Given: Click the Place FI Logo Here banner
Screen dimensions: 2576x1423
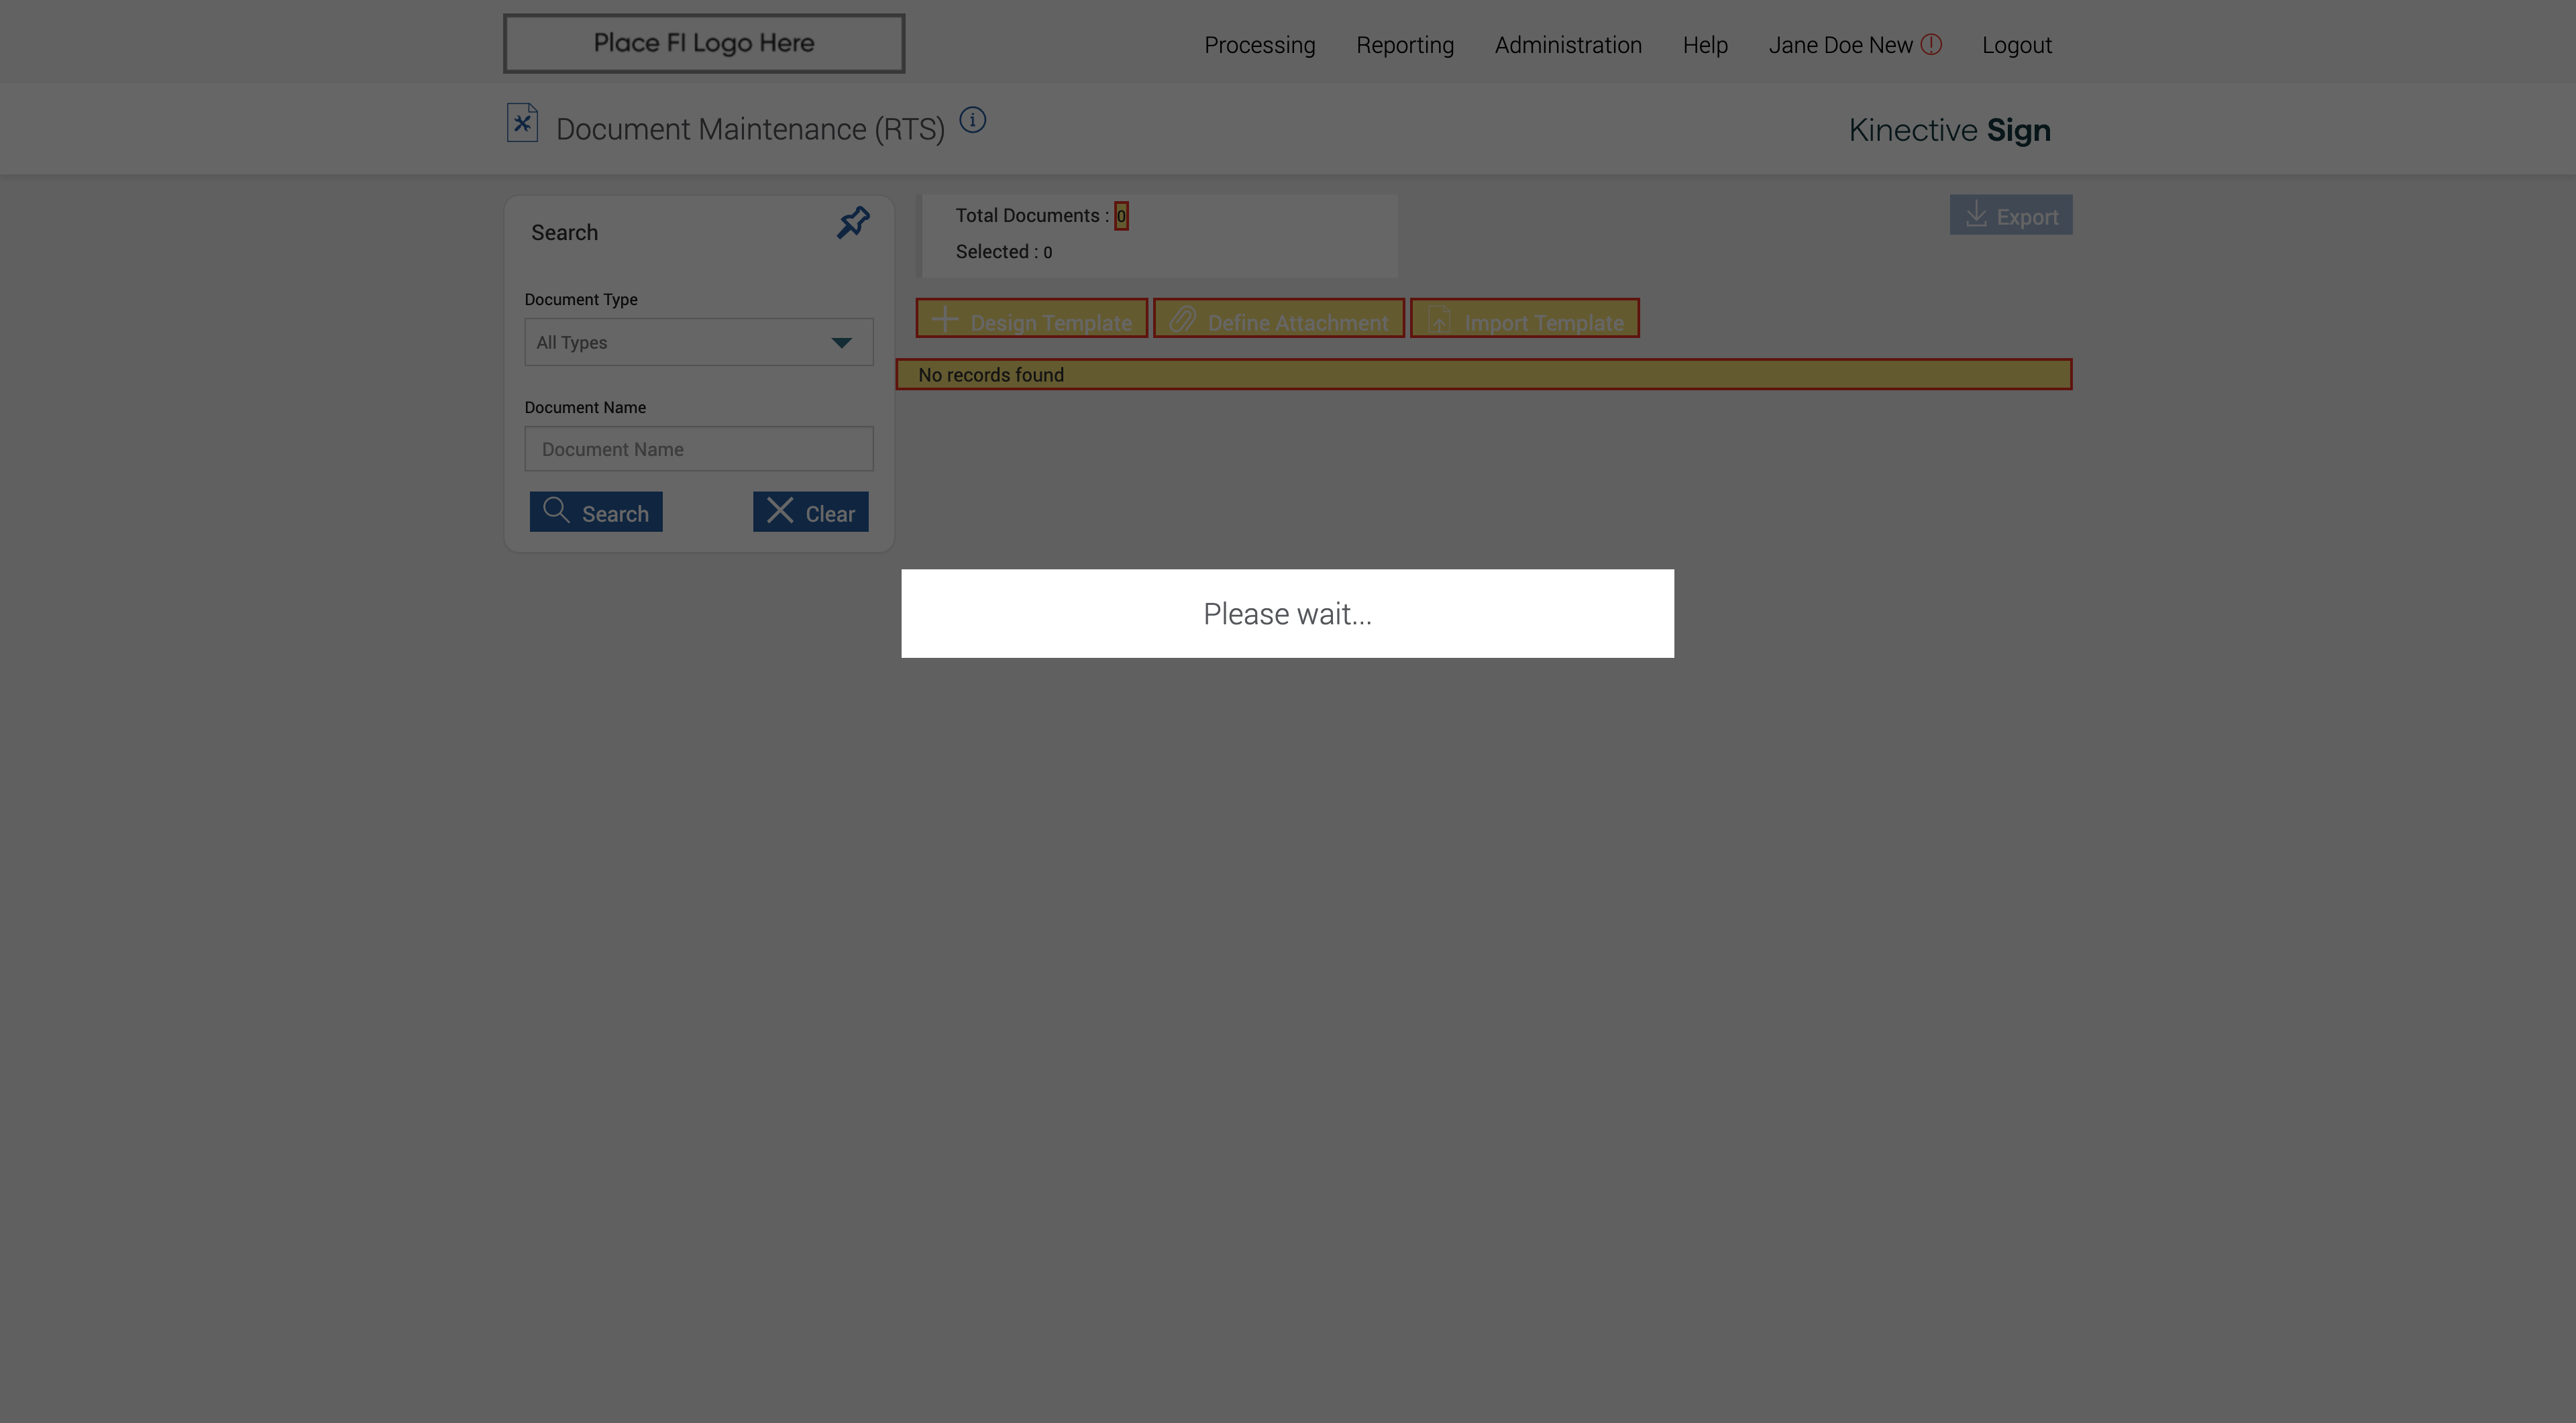Looking at the screenshot, I should [x=703, y=43].
